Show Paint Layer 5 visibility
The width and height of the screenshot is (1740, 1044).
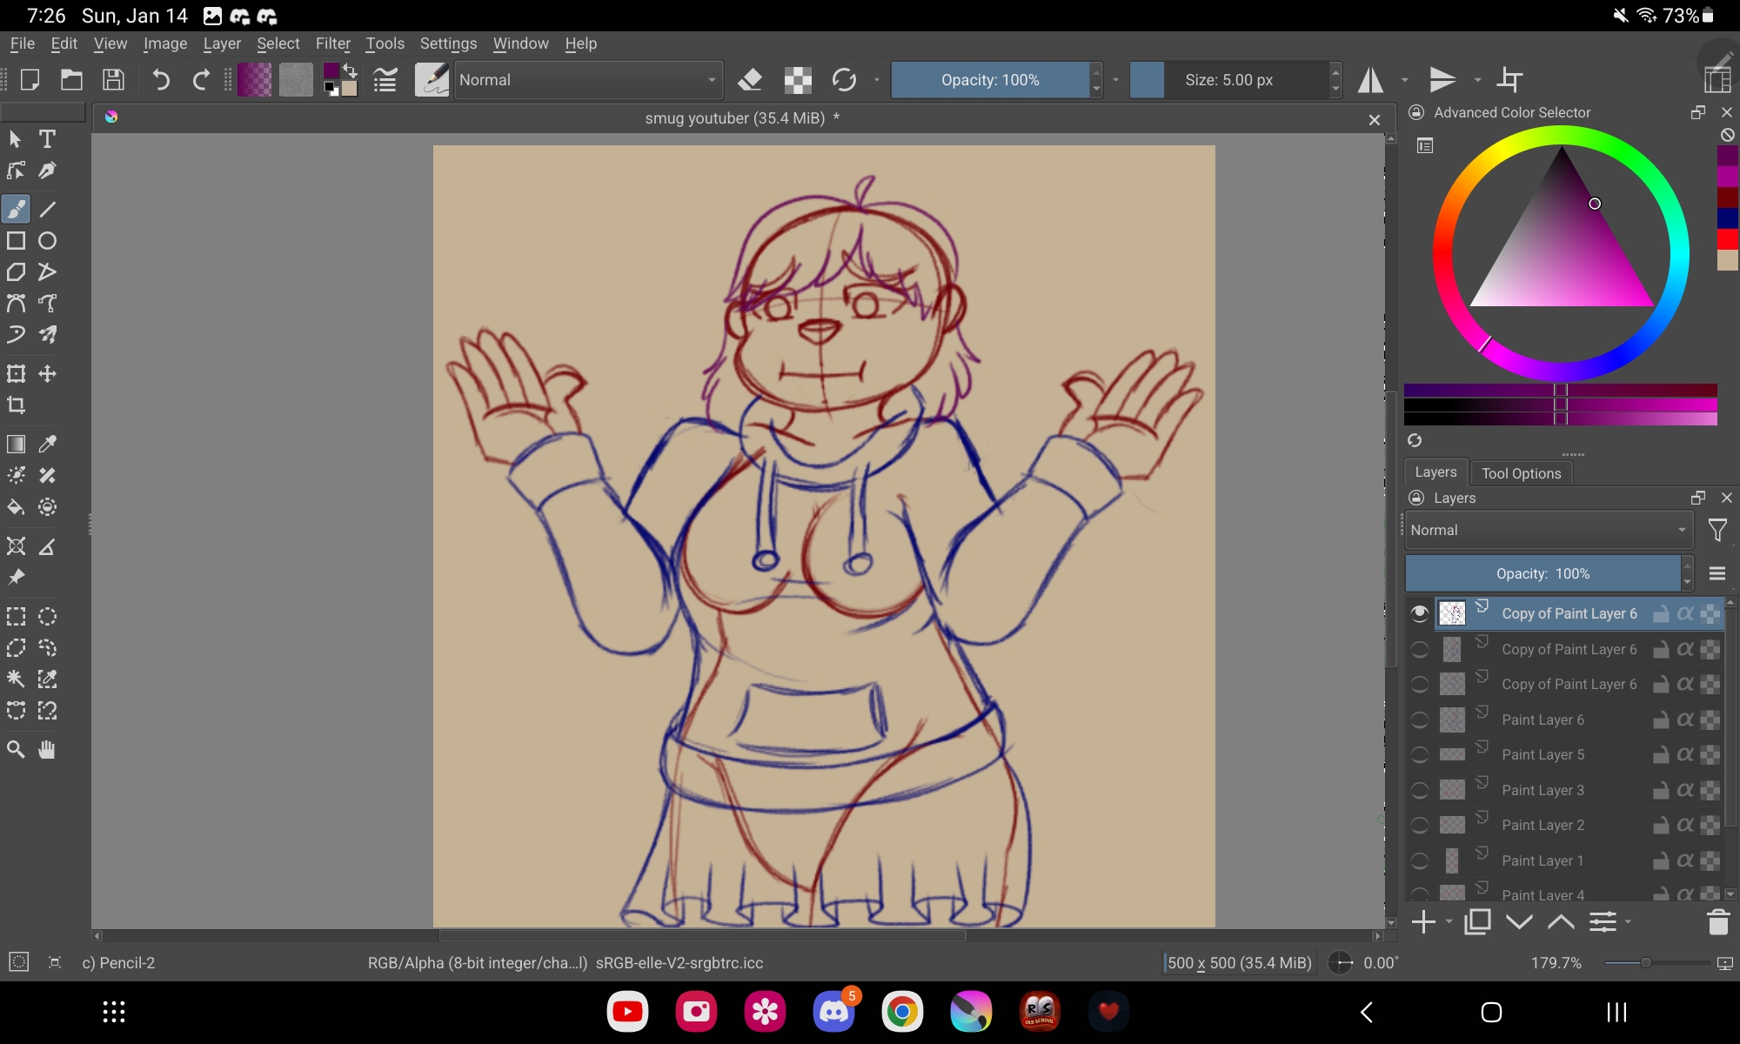(x=1420, y=755)
